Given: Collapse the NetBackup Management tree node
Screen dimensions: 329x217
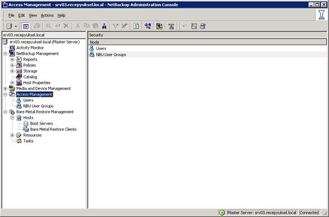Looking at the screenshot, I should 5,54.
